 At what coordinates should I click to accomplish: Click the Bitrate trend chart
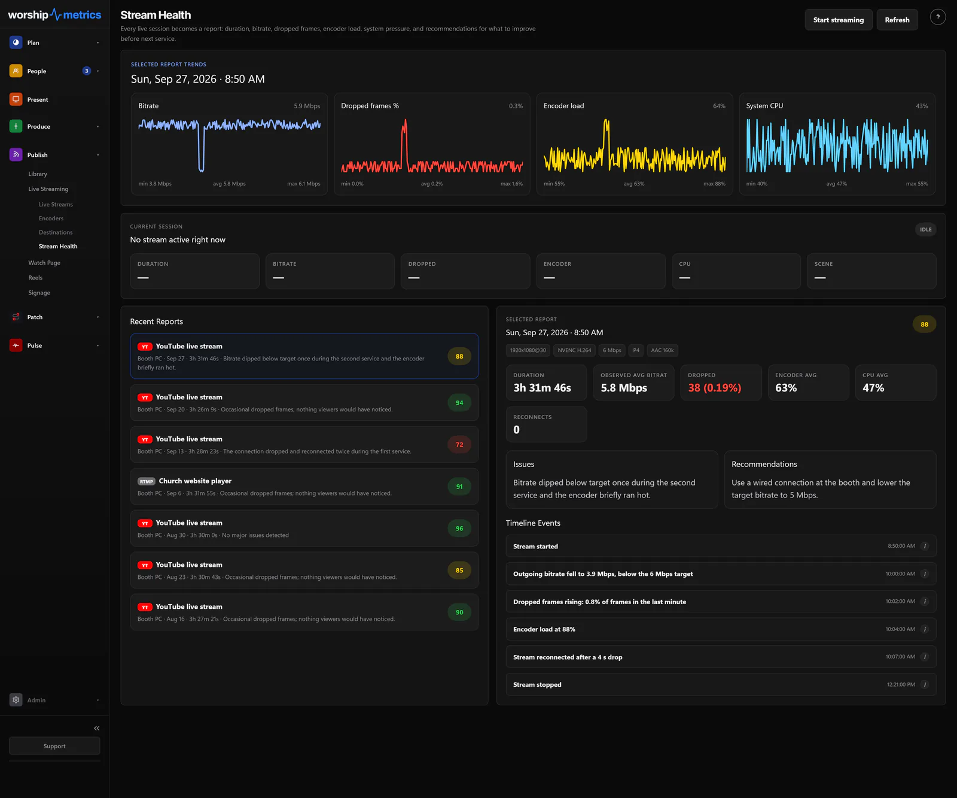(230, 144)
